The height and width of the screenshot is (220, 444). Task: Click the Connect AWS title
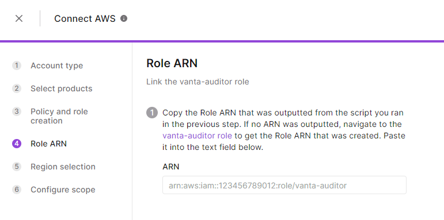(85, 18)
